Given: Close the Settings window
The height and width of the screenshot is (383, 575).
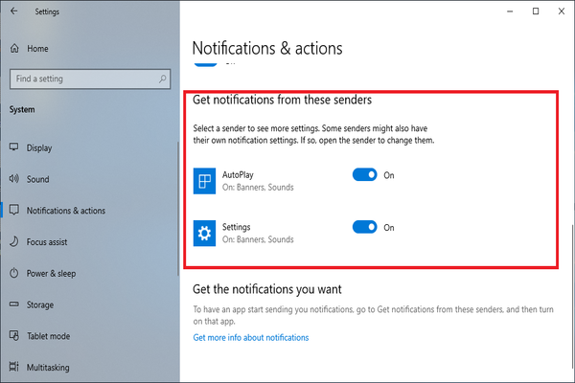Looking at the screenshot, I should (x=561, y=11).
